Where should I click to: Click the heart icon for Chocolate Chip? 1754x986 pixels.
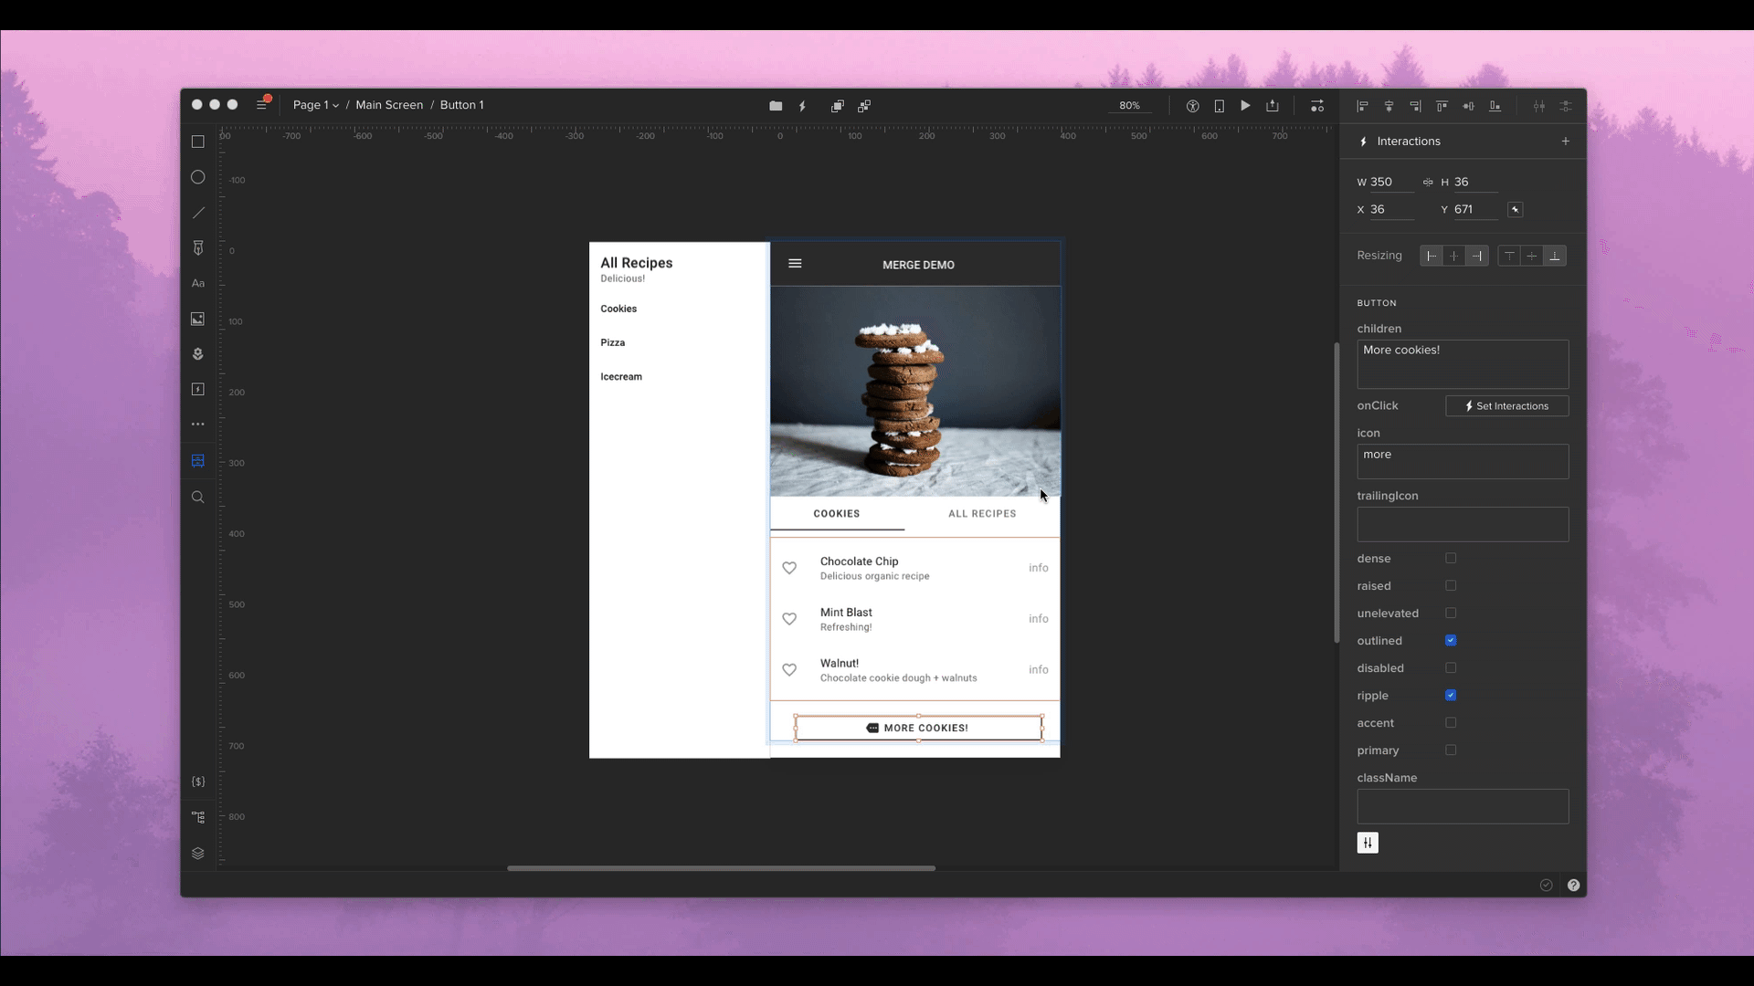tap(789, 568)
